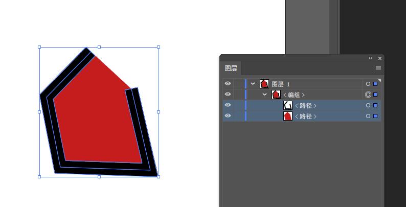Open the 图层 panel tab
The height and width of the screenshot is (207, 406).
[x=231, y=68]
